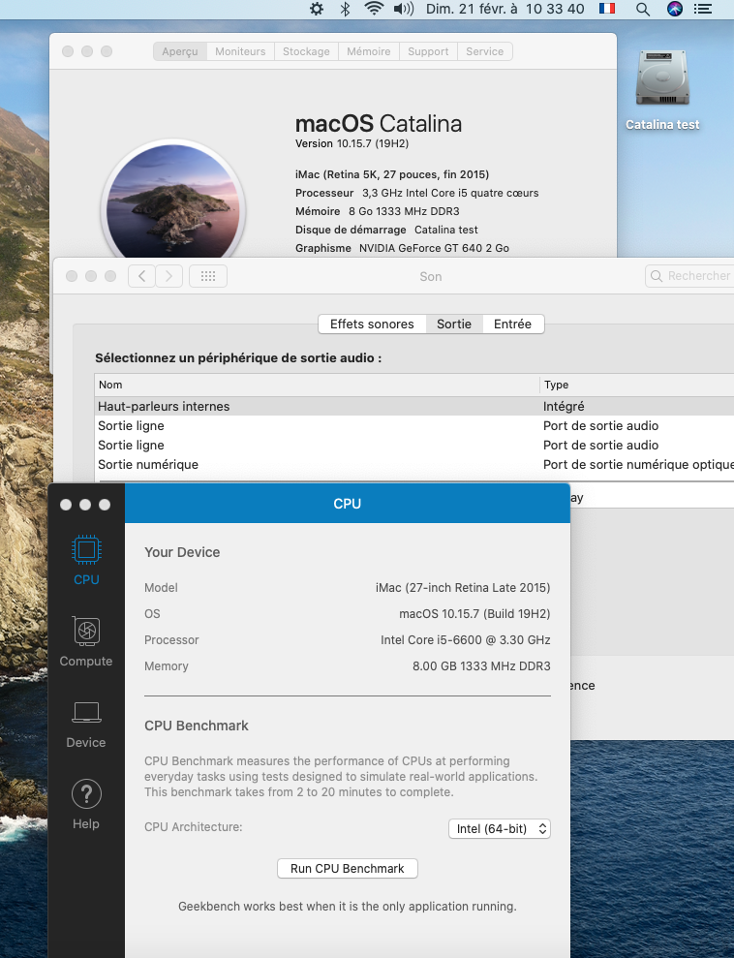The width and height of the screenshot is (734, 958).
Task: Open the Compute section in Geekbench sidebar
Action: pyautogui.click(x=86, y=641)
